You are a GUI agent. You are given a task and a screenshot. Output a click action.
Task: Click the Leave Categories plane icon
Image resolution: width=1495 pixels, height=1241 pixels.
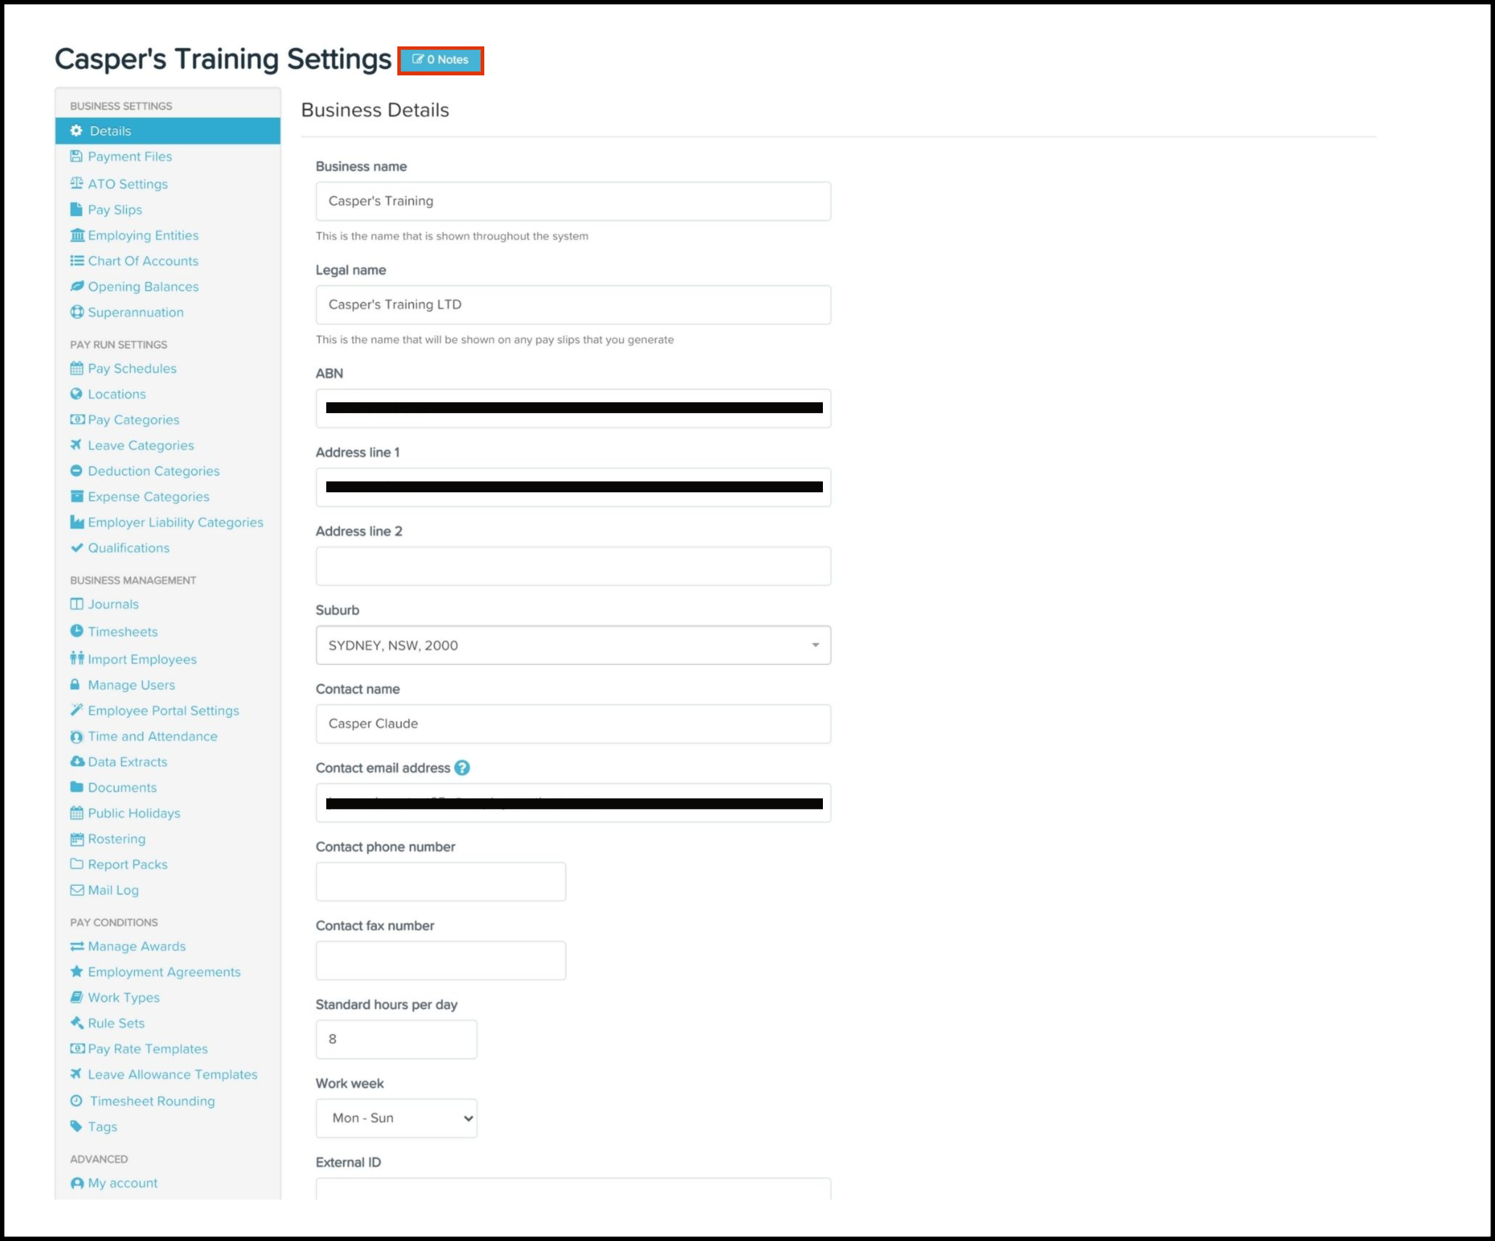pos(76,445)
